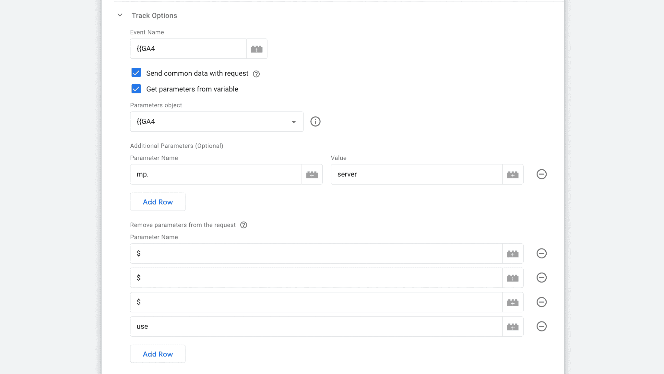Image resolution: width=664 pixels, height=374 pixels.
Task: Uncheck Send common data with request
Action: click(136, 73)
